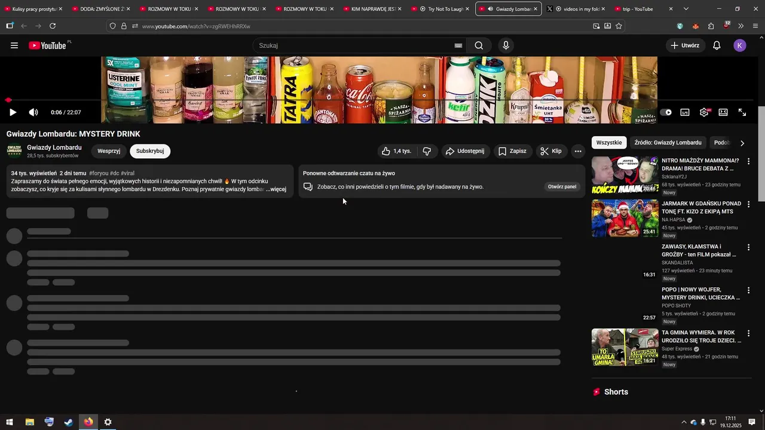This screenshot has height=430, width=765.
Task: Create a clip with the Klip button
Action: point(551,151)
